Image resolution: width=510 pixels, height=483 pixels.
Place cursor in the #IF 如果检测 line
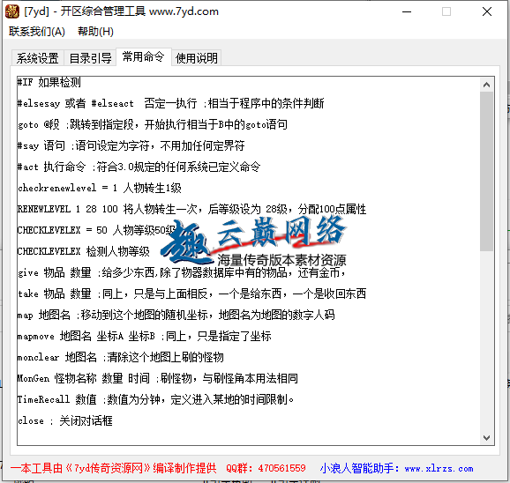click(49, 82)
